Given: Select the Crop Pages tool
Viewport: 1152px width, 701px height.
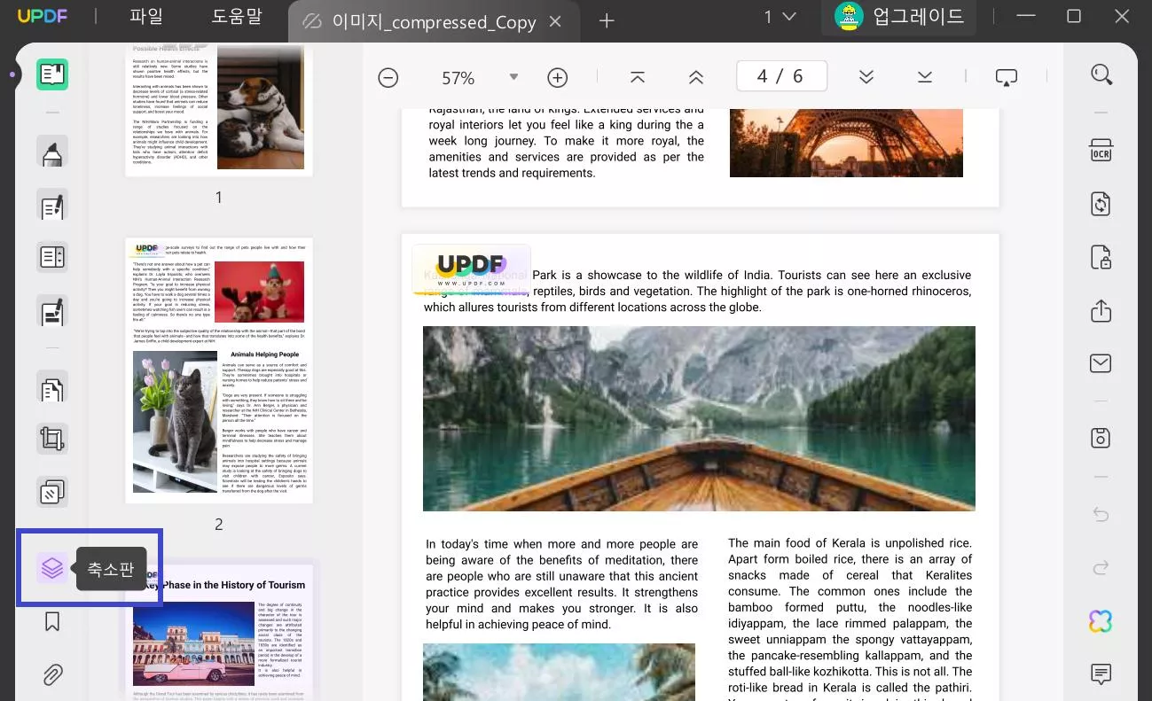Looking at the screenshot, I should [52, 439].
